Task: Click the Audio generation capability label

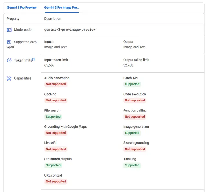Action: 57,78
